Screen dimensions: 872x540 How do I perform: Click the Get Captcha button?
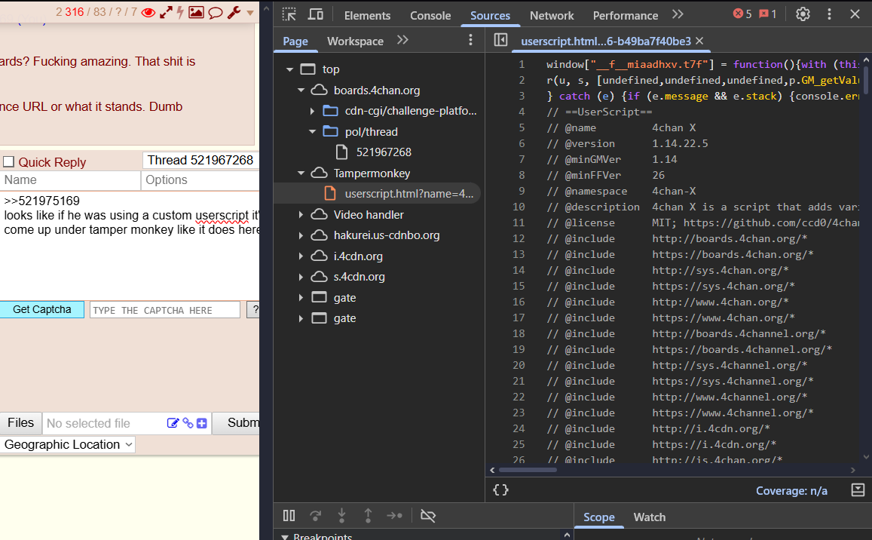click(42, 309)
